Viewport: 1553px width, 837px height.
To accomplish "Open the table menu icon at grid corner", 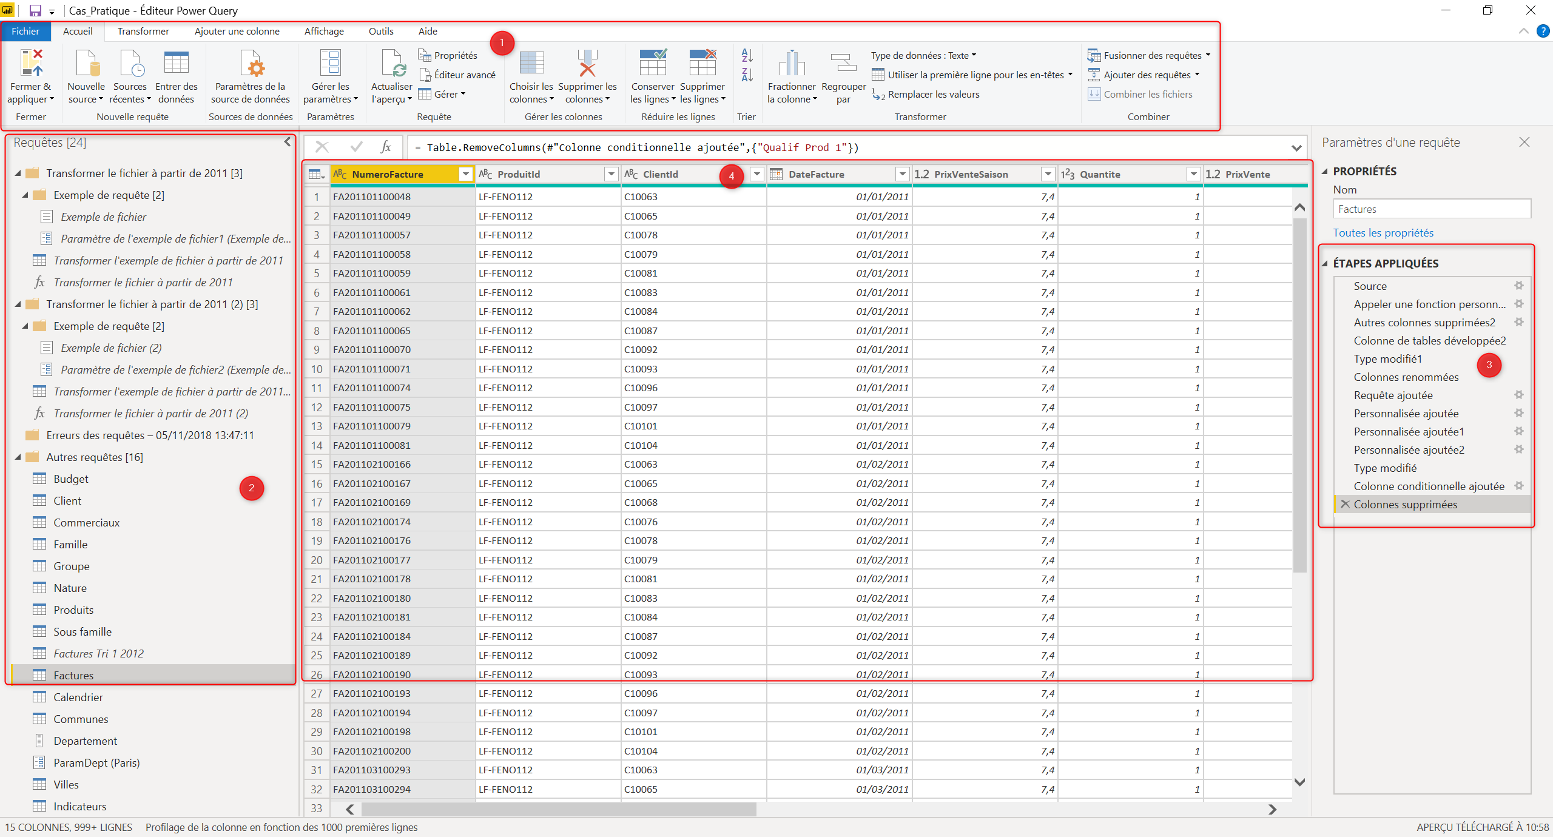I will (x=317, y=175).
